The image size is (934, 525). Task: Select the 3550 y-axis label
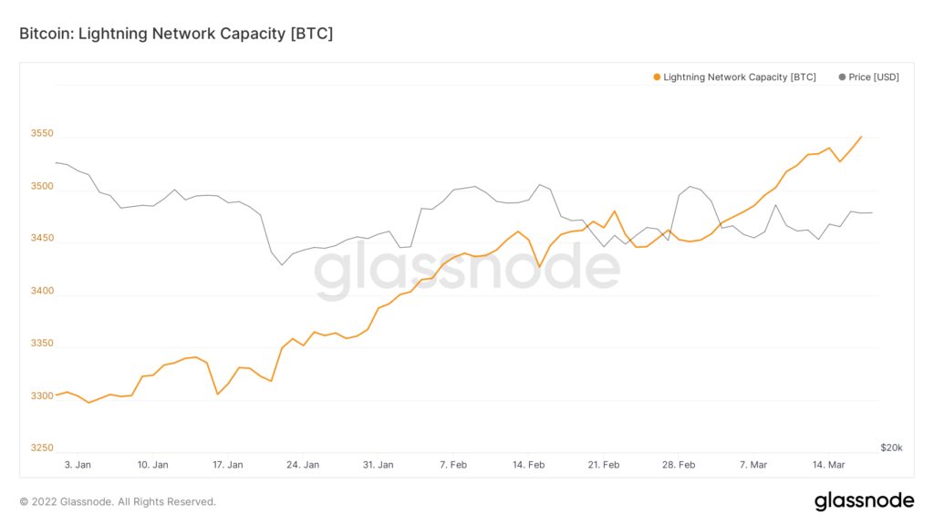pyautogui.click(x=43, y=134)
